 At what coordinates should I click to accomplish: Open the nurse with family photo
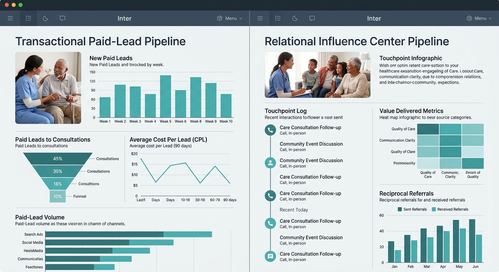tap(318, 75)
